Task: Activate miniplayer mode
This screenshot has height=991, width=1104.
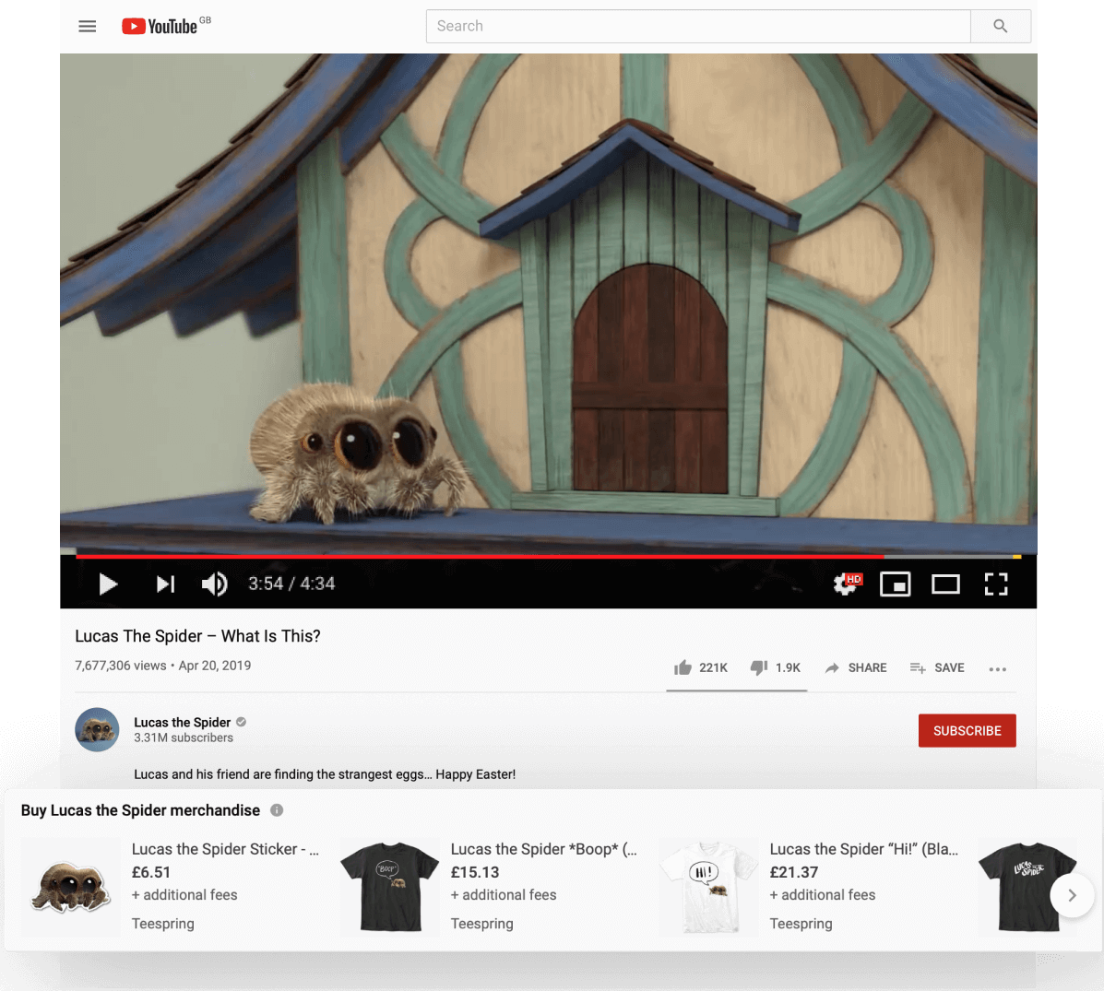Action: [895, 584]
